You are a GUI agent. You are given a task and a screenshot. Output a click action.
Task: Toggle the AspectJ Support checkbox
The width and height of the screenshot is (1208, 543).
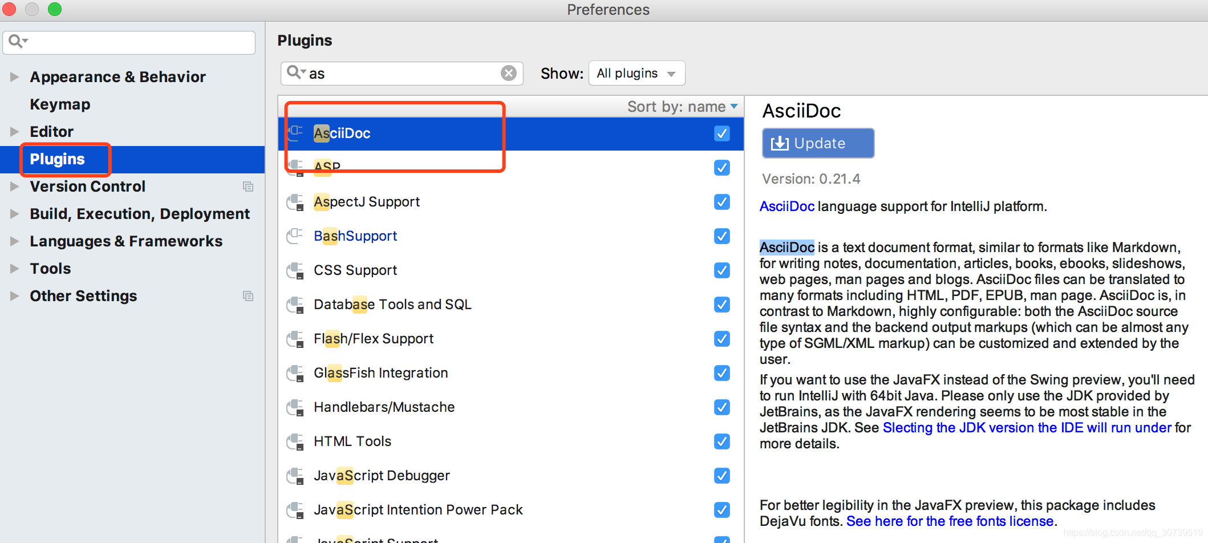tap(722, 202)
